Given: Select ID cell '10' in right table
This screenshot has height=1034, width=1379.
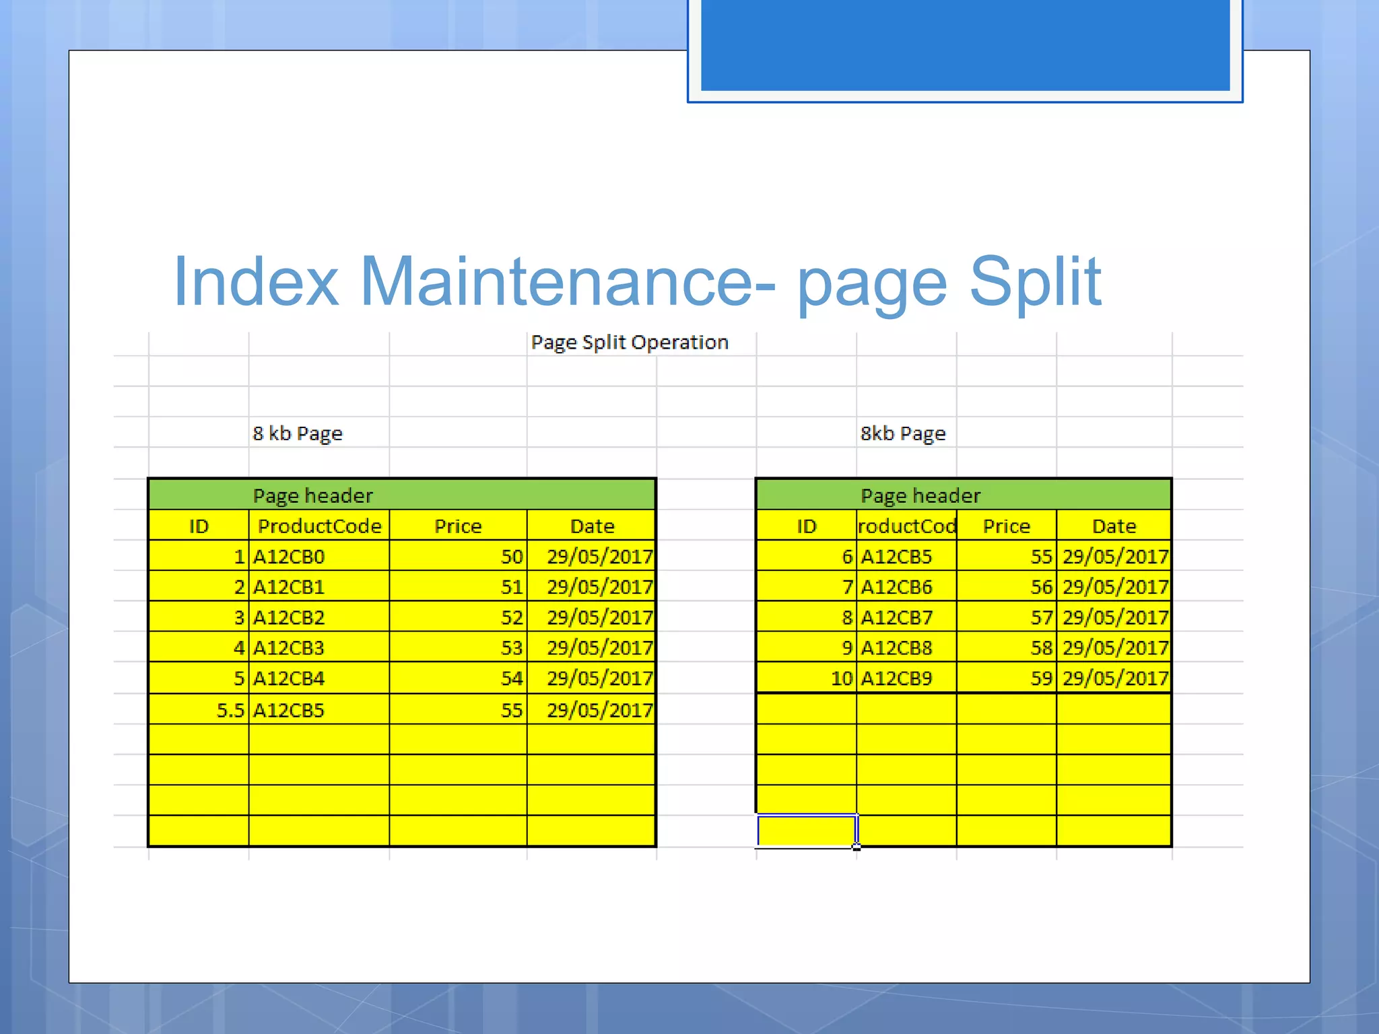Looking at the screenshot, I should (807, 678).
